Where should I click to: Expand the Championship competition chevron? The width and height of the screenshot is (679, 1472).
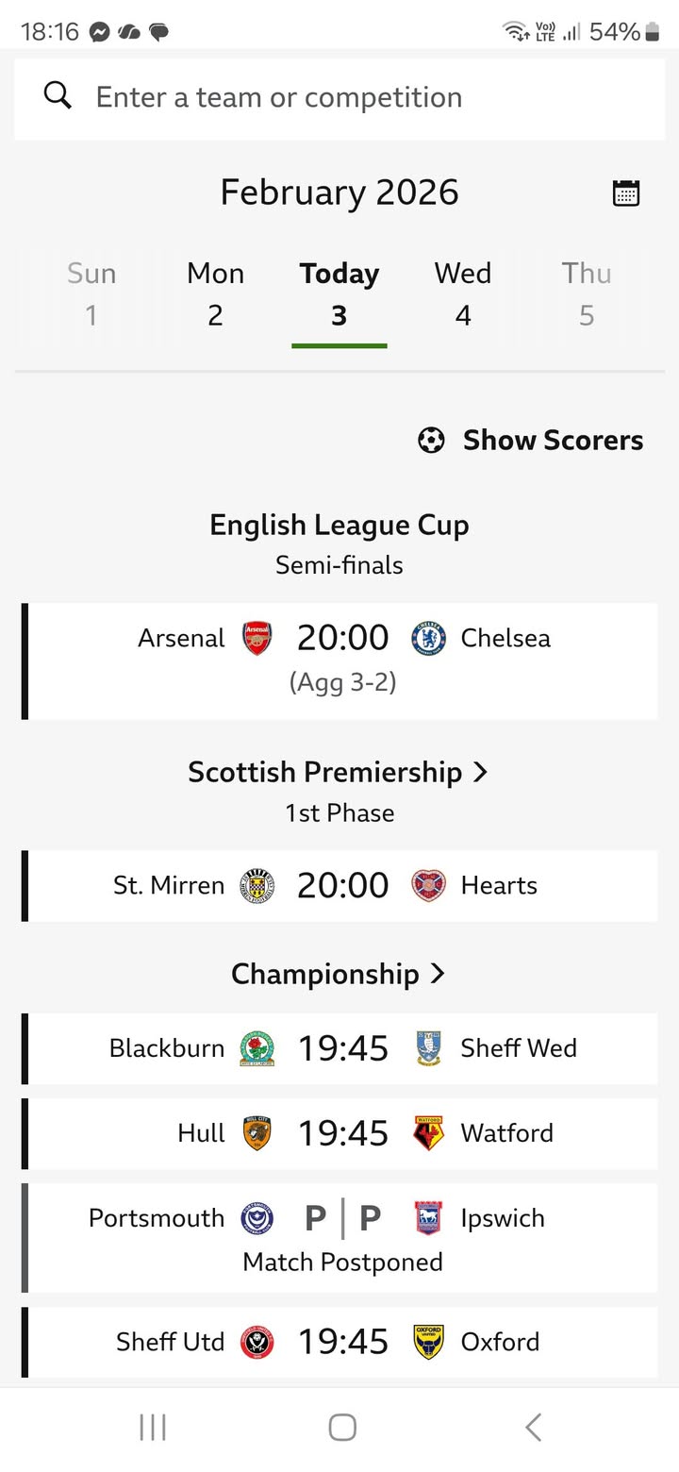[x=437, y=974]
